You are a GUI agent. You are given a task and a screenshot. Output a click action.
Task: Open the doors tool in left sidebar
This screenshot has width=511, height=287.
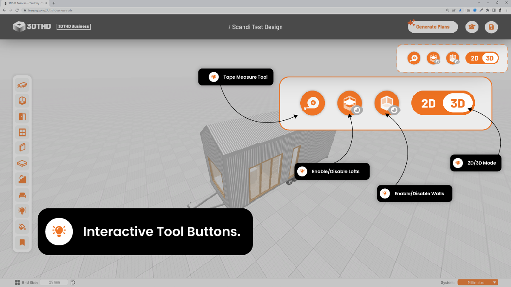coord(22,117)
